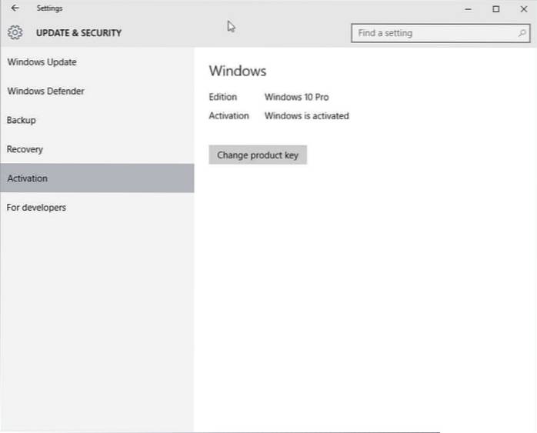Image resolution: width=537 pixels, height=433 pixels.
Task: Click the Windows is activated status text
Action: (306, 116)
